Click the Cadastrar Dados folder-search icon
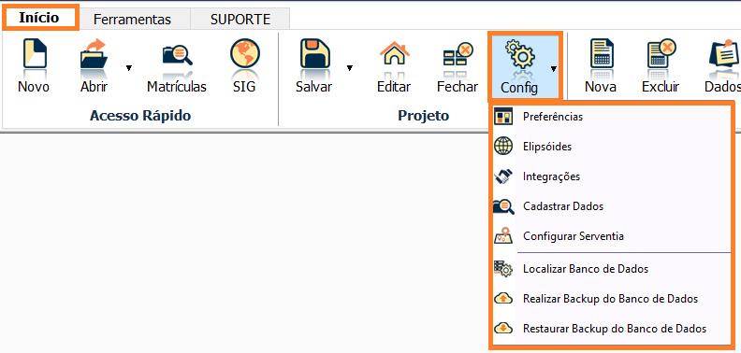Viewport: 741px width, 353px height. point(503,206)
